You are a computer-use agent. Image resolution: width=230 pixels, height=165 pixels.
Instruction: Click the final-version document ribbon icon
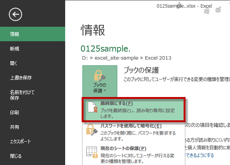[92, 107]
